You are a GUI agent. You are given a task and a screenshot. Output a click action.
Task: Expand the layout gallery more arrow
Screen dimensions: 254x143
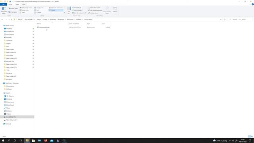click(x=64, y=12)
